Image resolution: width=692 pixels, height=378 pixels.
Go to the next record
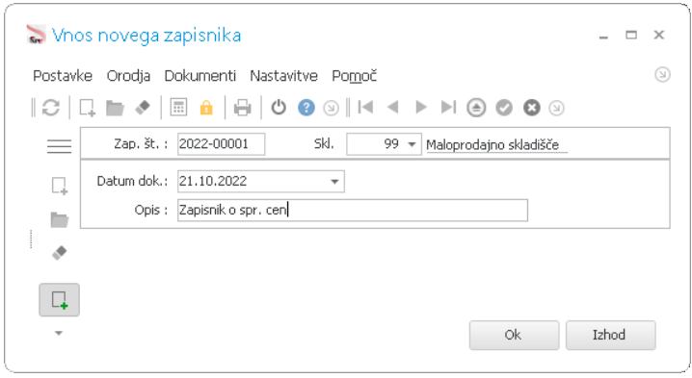tap(421, 107)
